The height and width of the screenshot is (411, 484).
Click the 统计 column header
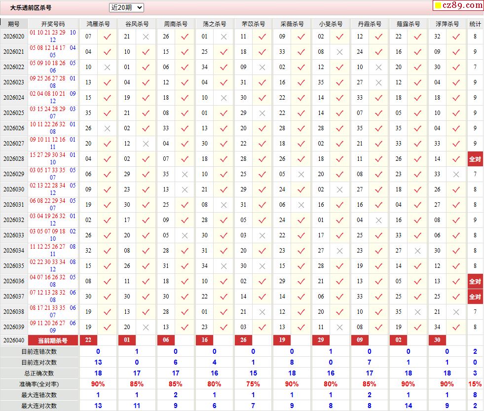(475, 24)
